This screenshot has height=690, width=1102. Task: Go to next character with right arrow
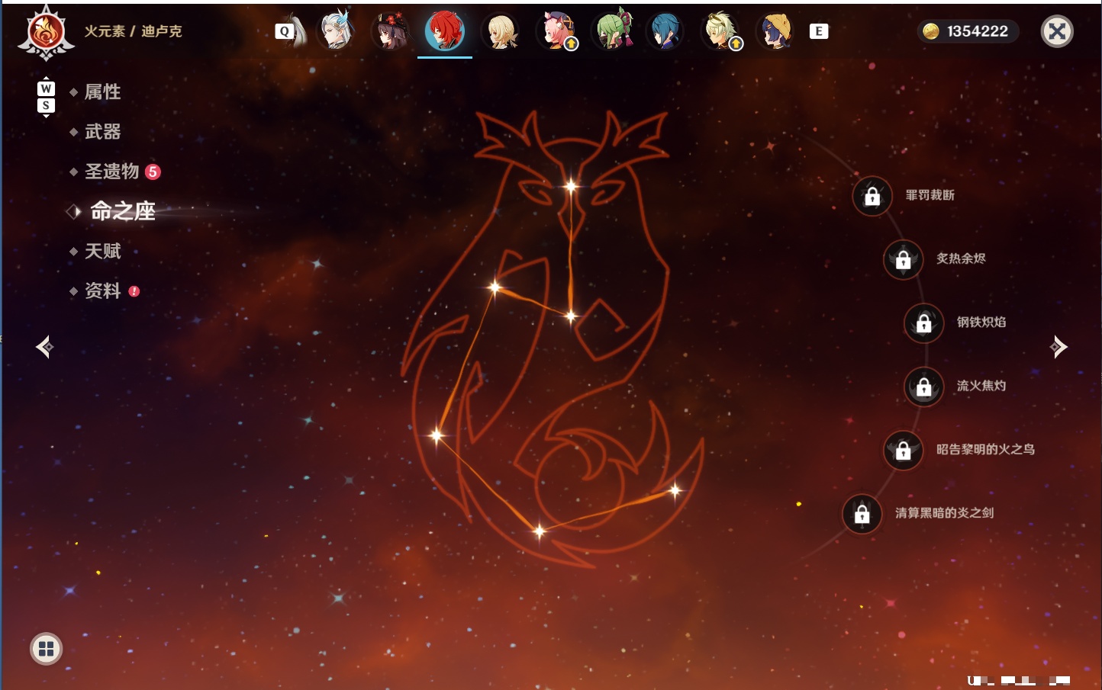coord(1058,347)
